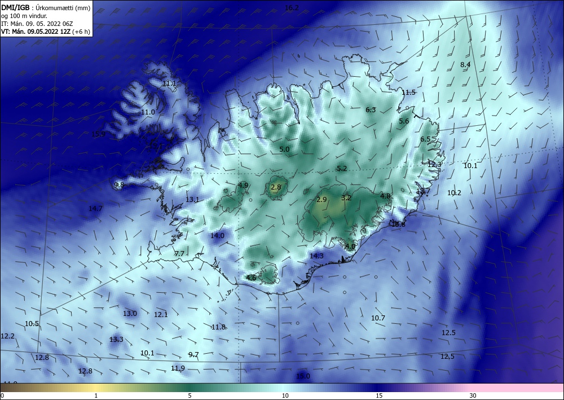
Task: Click the 4.0 value near the southeast coast
Action: 350,247
